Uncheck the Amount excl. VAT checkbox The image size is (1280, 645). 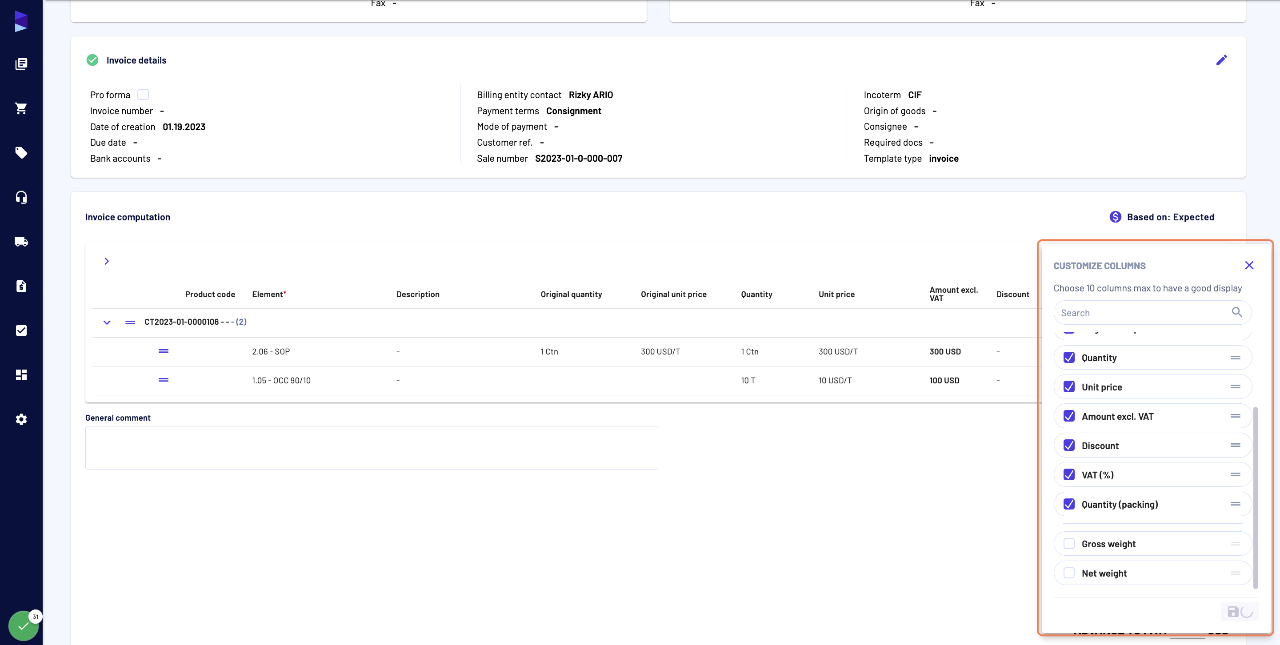pyautogui.click(x=1069, y=416)
